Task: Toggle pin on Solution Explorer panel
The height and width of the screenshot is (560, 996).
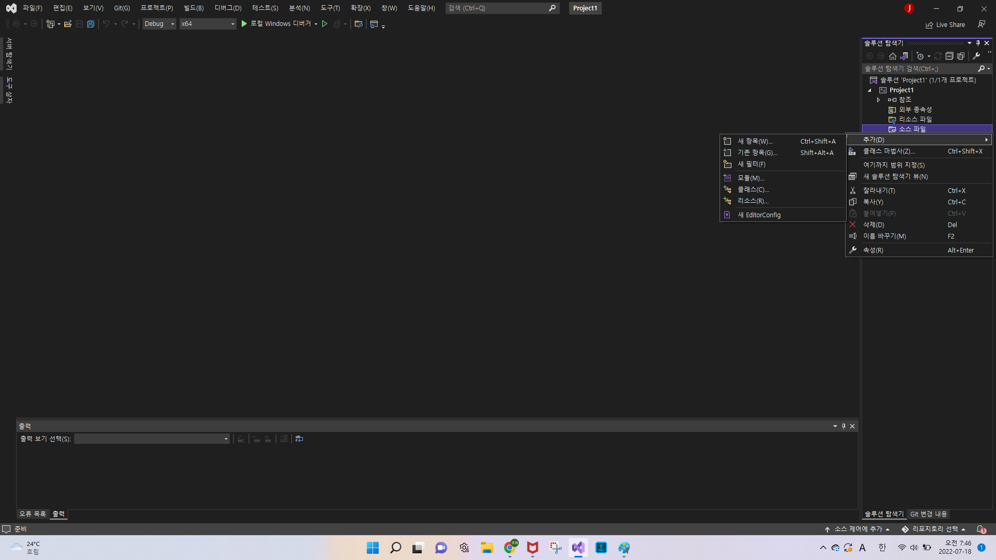Action: 978,43
